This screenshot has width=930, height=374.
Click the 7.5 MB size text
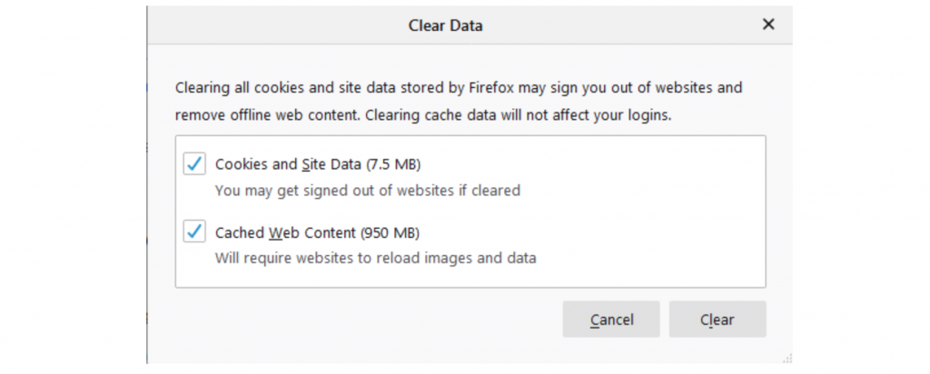click(x=393, y=164)
